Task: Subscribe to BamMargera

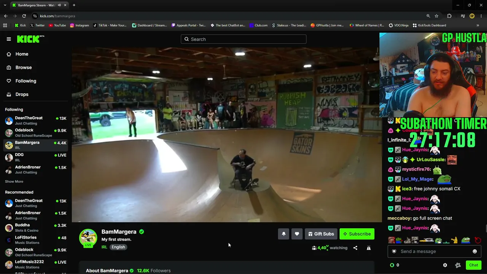Action: pyautogui.click(x=357, y=234)
